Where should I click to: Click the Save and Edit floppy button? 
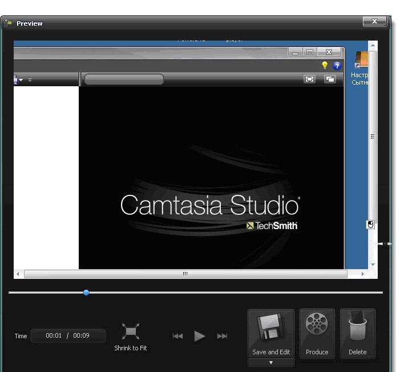point(271,333)
